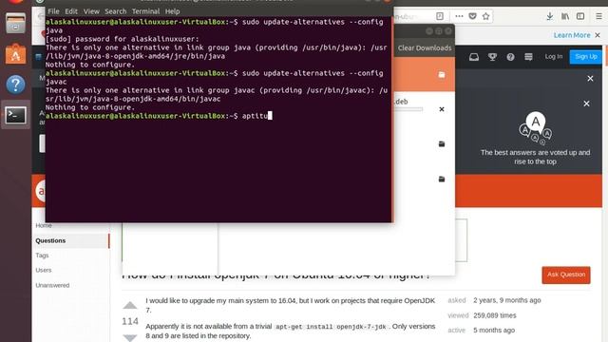
Task: Click the Ask Question button
Action: point(566,275)
